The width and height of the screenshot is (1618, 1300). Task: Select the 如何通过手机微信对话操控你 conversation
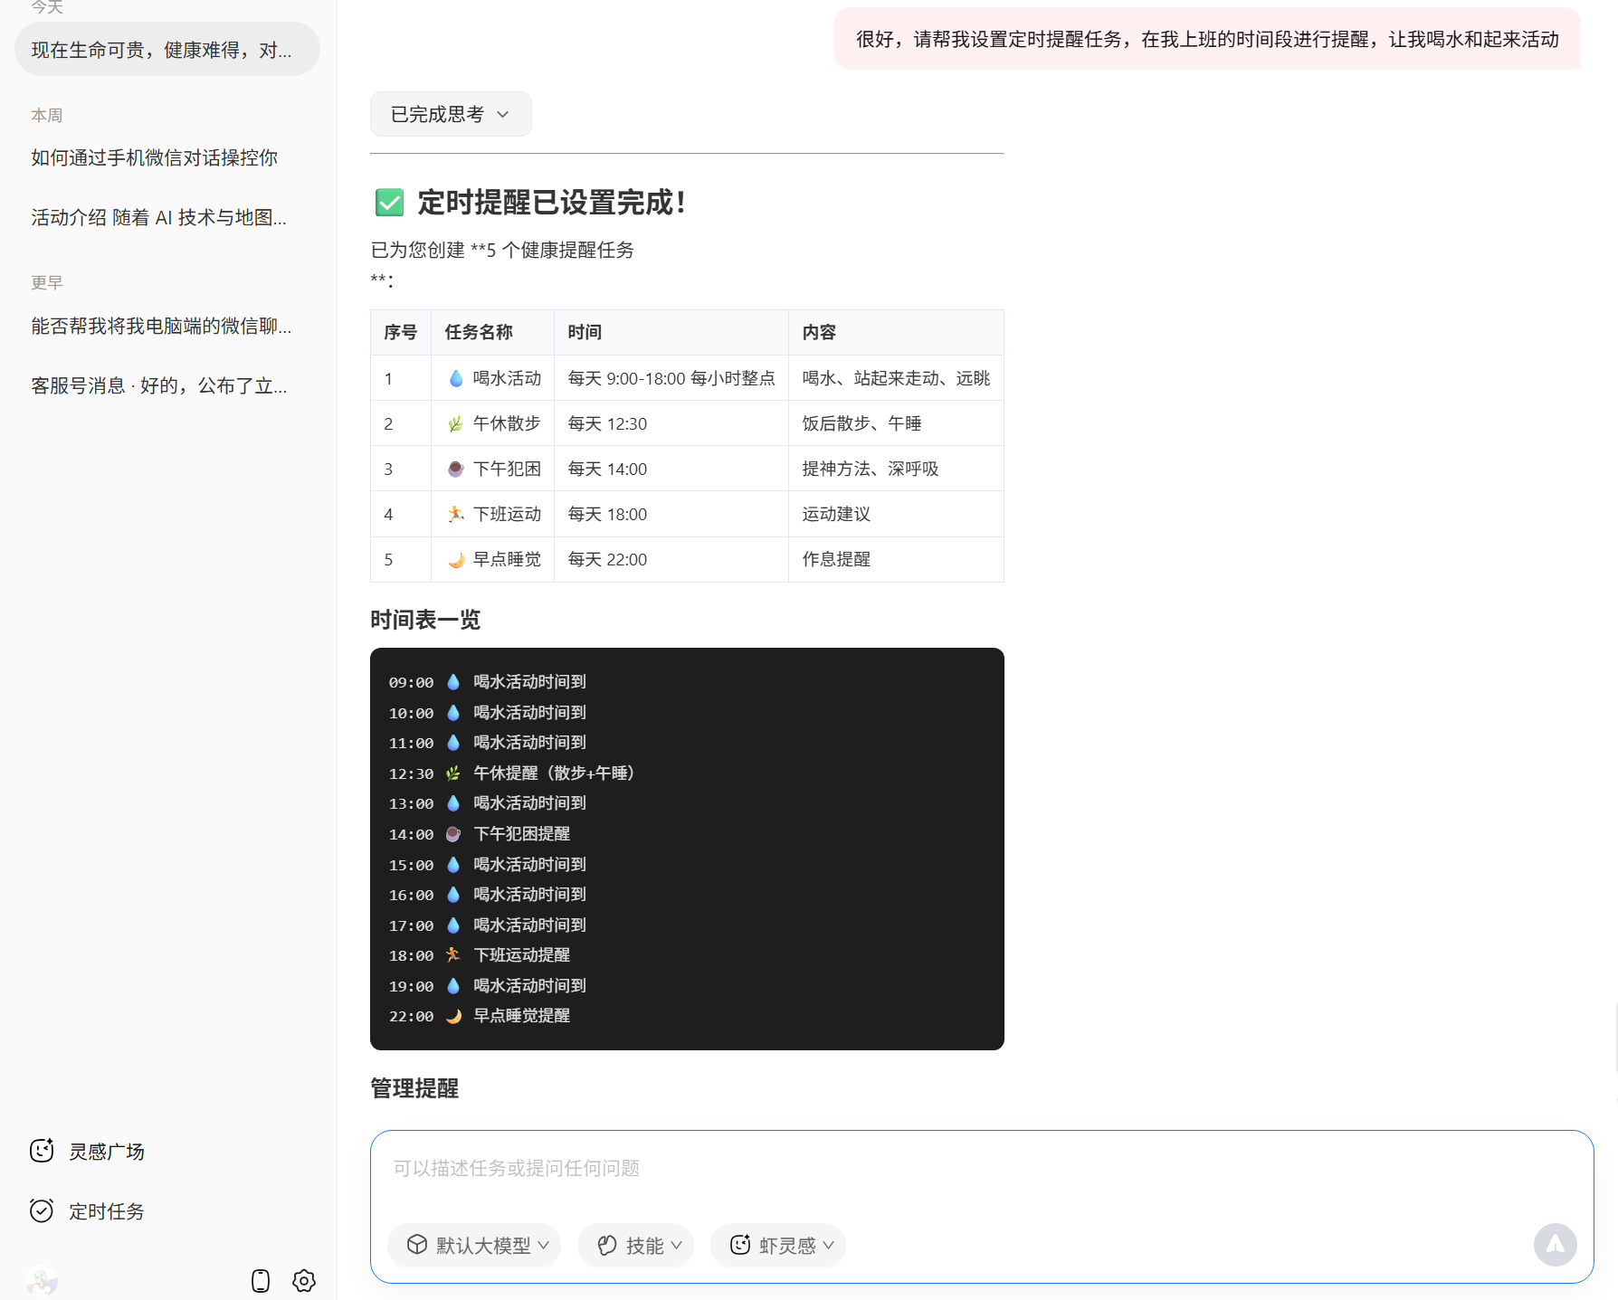[x=154, y=157]
